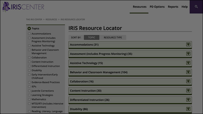Check Reading, Literacy, Language checkbox
203x114 pixels.
coord(29,111)
